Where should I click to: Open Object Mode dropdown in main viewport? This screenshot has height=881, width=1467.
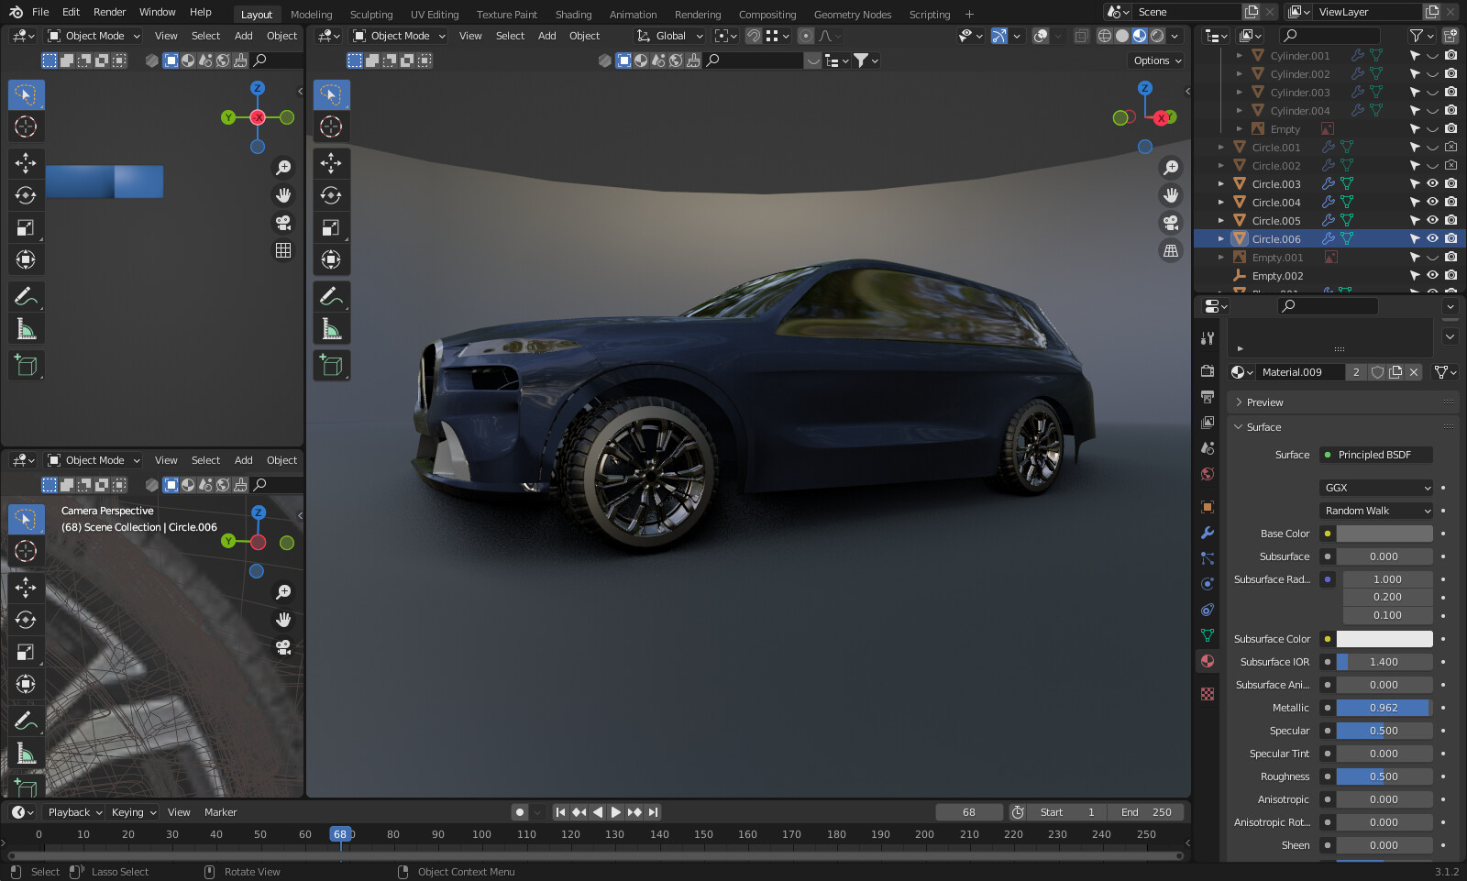point(400,36)
